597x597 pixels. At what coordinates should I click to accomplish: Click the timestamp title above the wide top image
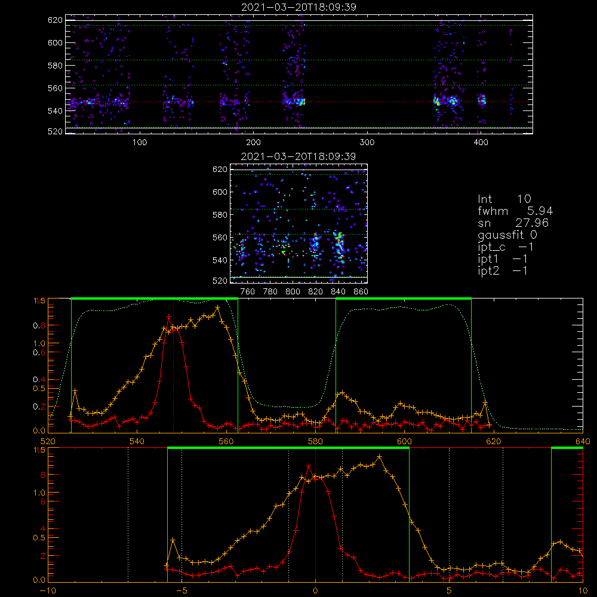[x=298, y=7]
